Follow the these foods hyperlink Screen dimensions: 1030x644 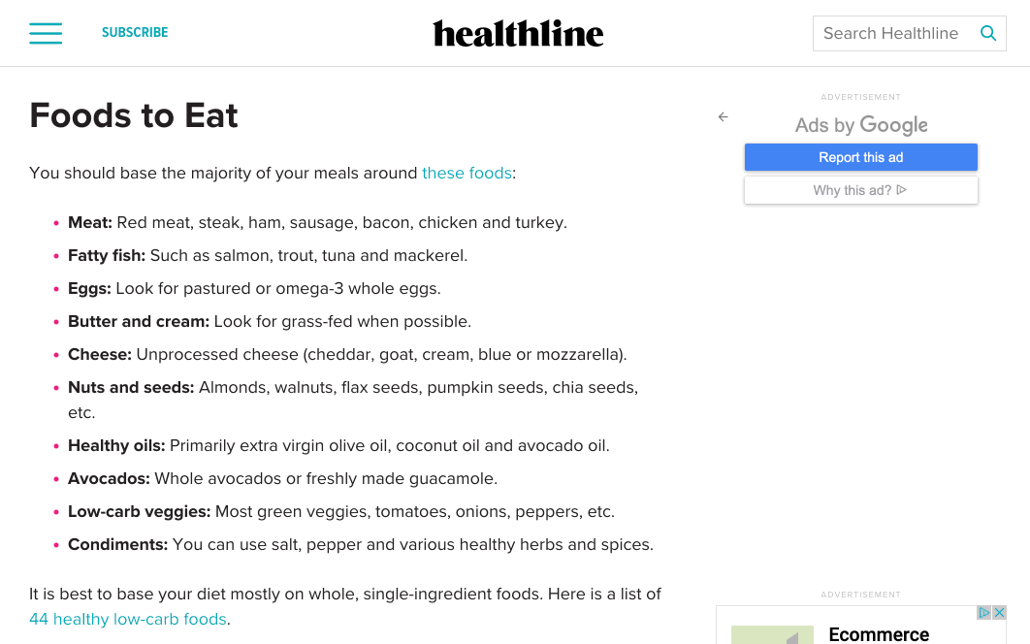[x=467, y=173]
